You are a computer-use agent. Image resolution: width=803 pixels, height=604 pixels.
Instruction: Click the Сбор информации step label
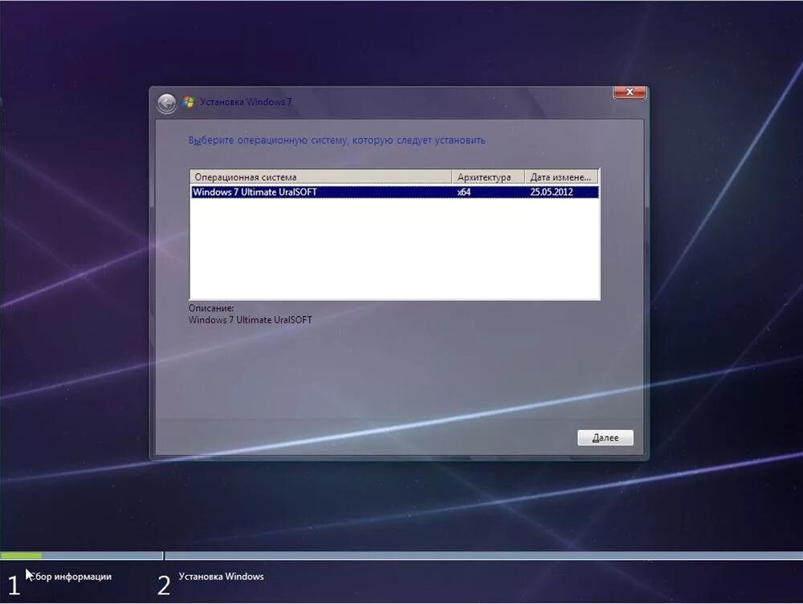click(72, 577)
